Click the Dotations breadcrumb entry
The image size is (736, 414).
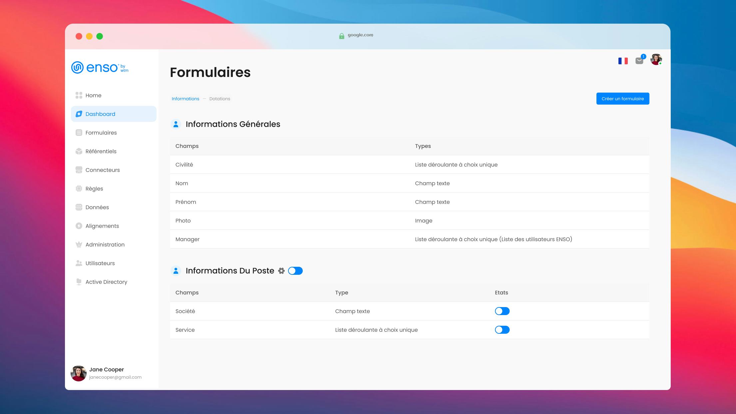coord(220,99)
